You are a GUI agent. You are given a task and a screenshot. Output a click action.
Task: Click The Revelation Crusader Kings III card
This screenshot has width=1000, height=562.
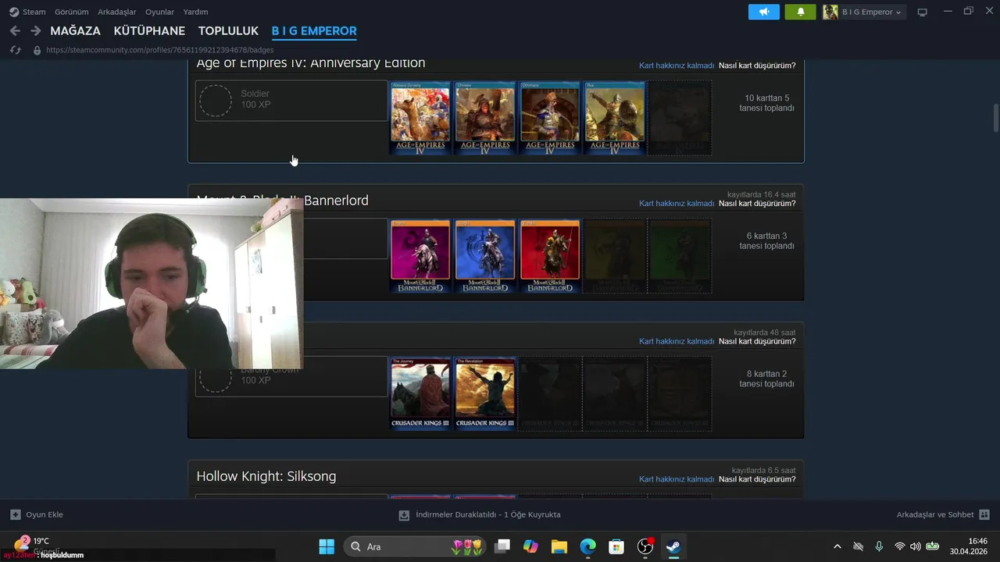tap(485, 393)
